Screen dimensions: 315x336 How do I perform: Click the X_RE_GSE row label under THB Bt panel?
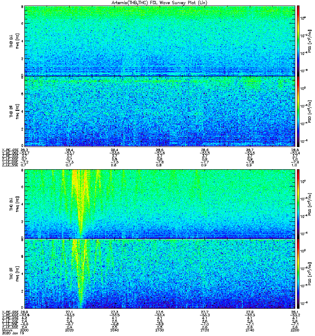[x=9, y=150]
